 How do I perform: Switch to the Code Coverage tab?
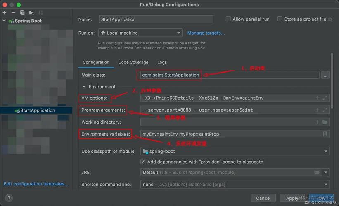point(133,62)
